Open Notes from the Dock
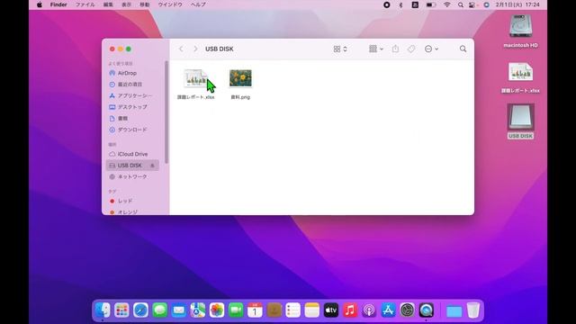576x324 pixels. point(312,310)
